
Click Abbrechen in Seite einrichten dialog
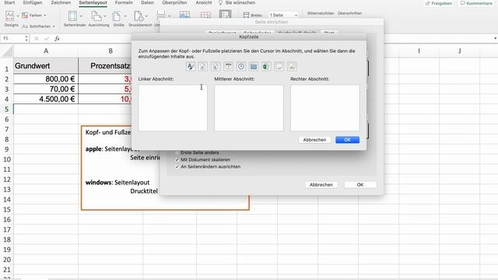click(321, 185)
